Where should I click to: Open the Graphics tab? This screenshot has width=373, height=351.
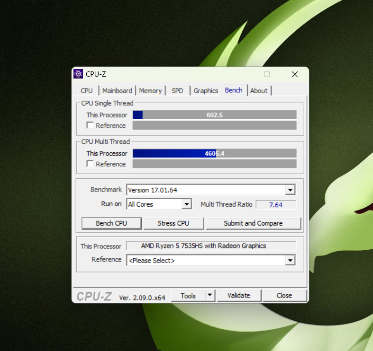click(206, 91)
